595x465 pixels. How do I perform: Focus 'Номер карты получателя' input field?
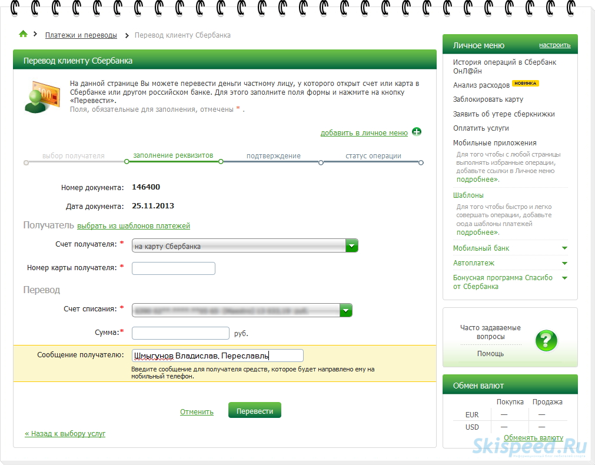tap(174, 268)
